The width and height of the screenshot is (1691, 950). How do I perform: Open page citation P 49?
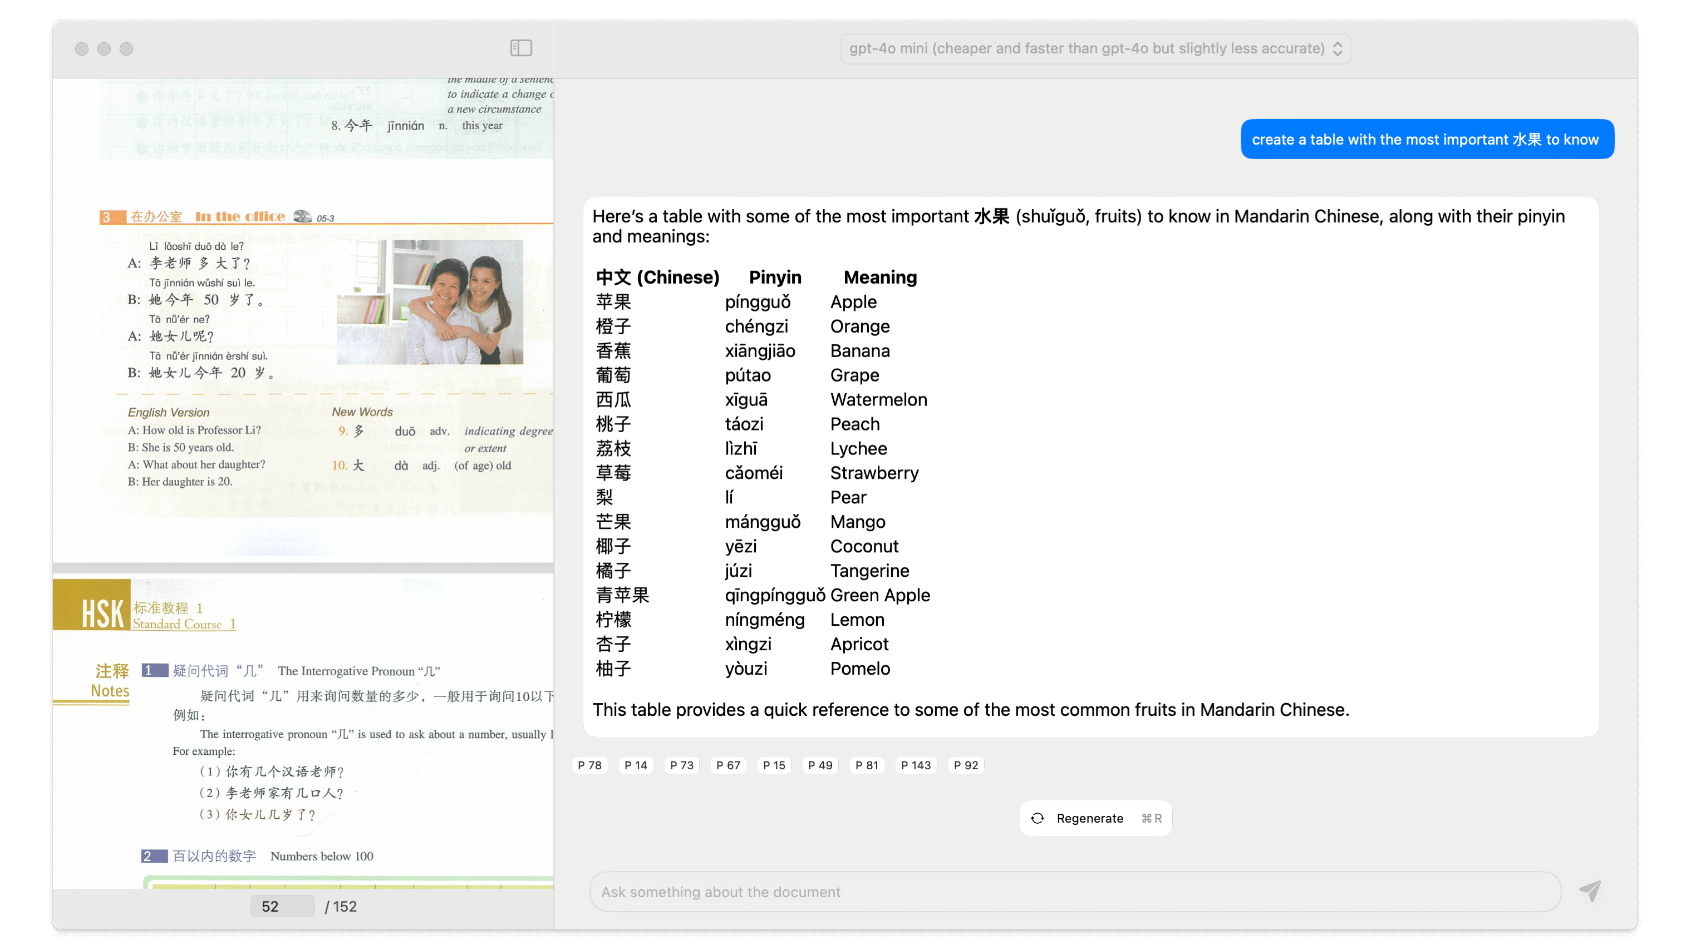pos(820,765)
